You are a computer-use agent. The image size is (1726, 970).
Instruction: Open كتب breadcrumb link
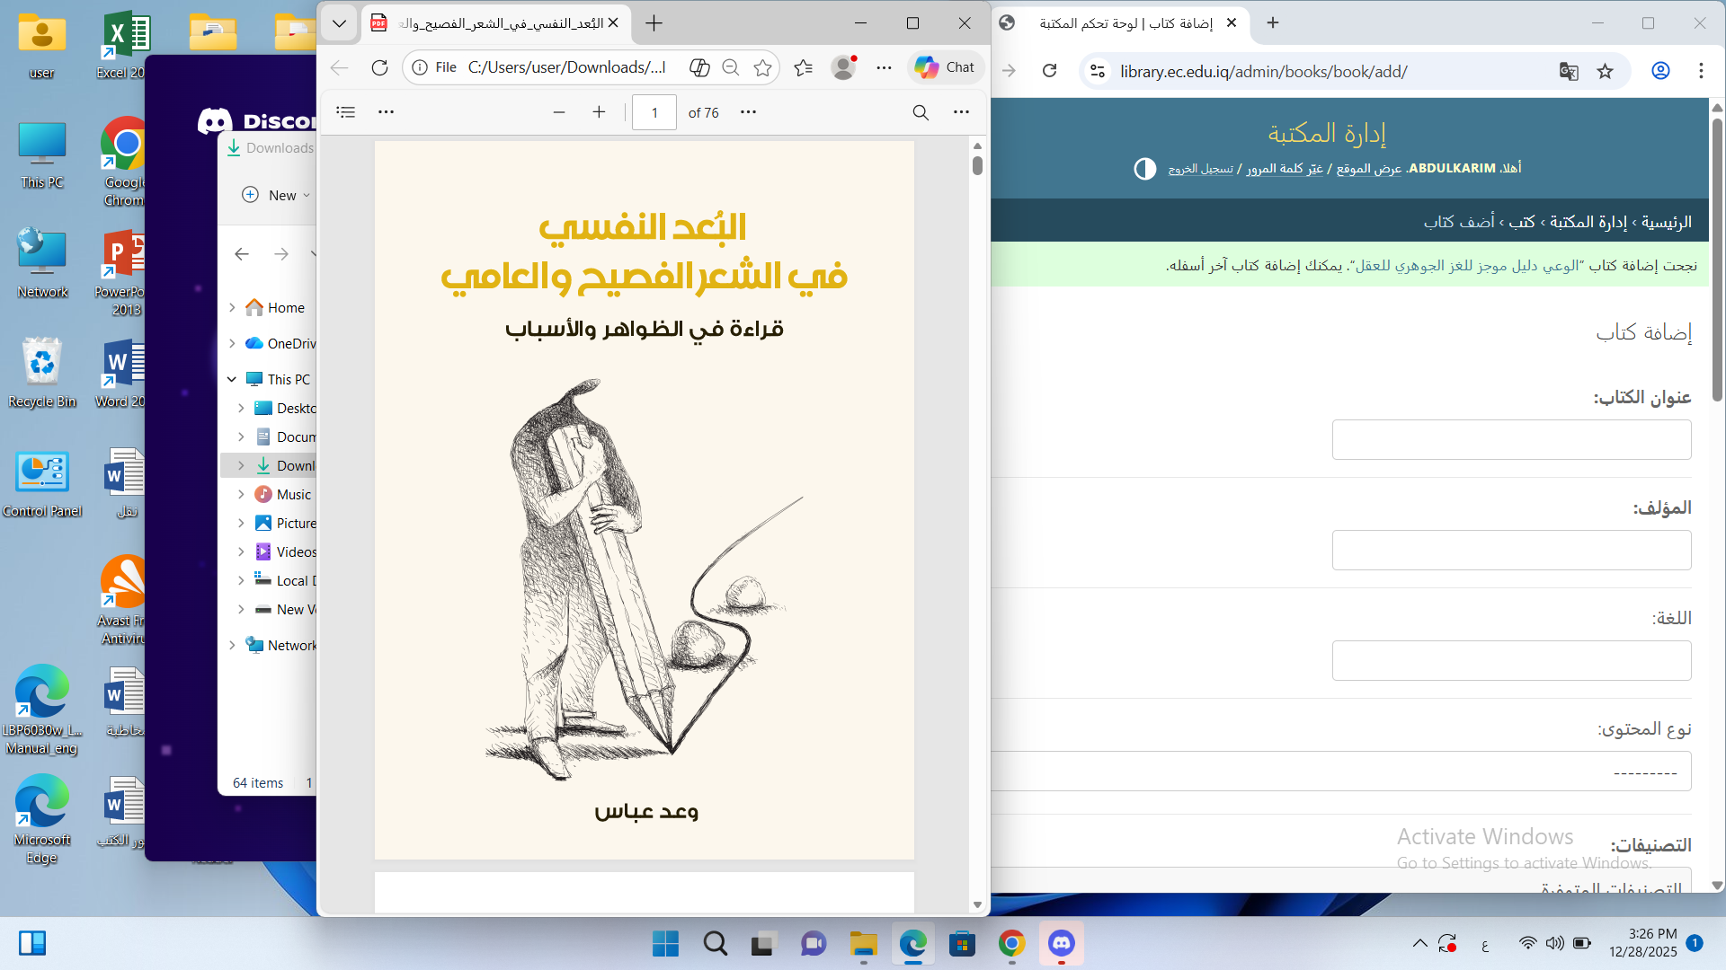pos(1522,222)
